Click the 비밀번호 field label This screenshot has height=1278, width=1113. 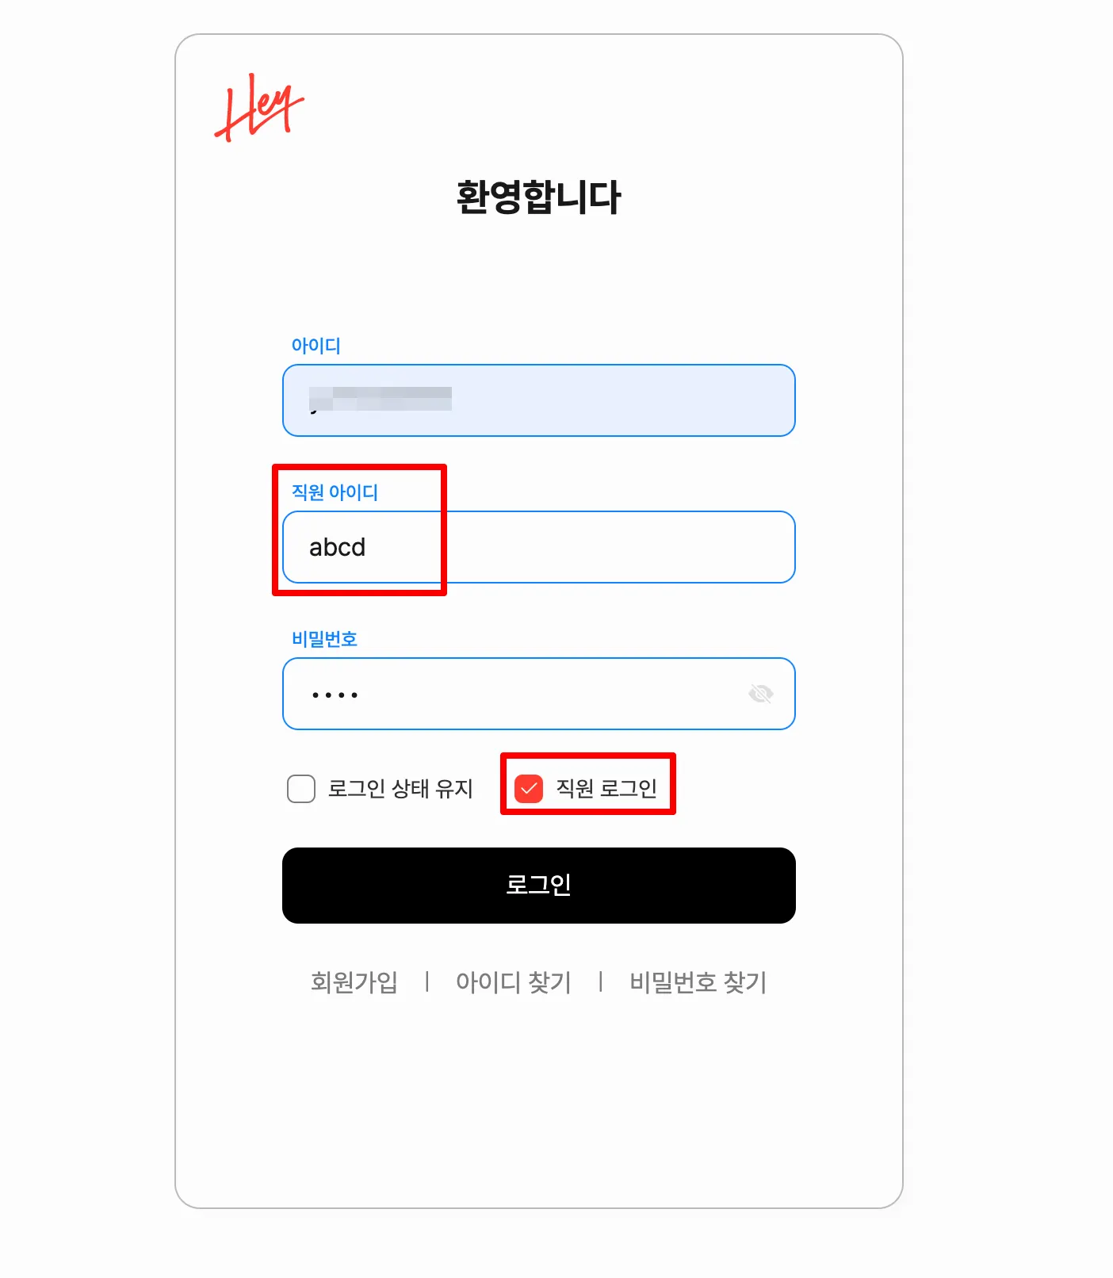(325, 639)
